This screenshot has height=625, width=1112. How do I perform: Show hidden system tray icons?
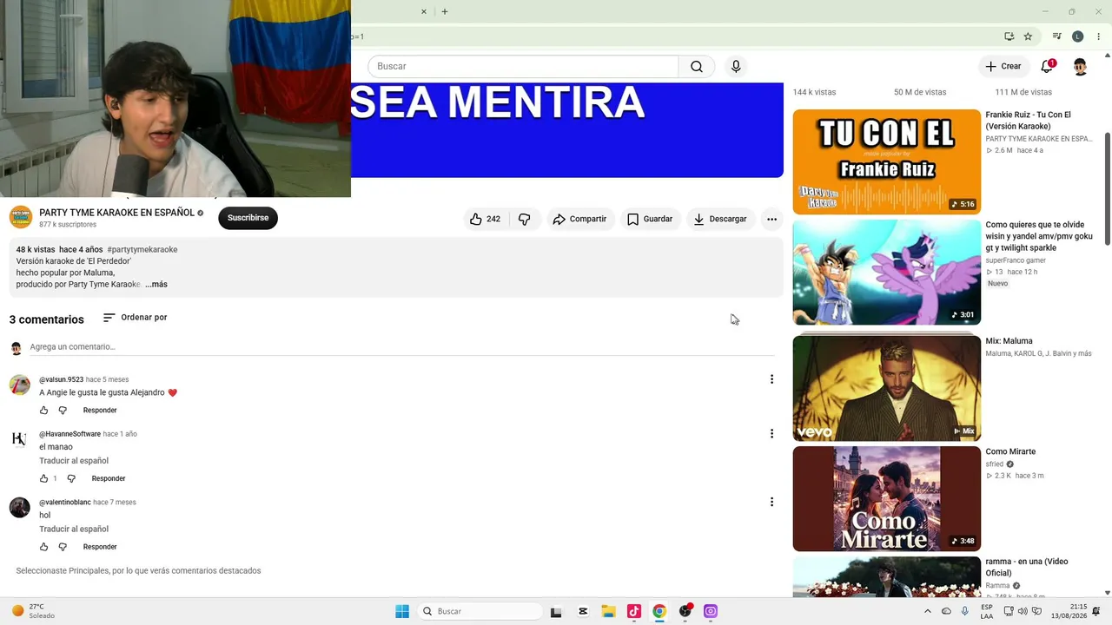927,611
